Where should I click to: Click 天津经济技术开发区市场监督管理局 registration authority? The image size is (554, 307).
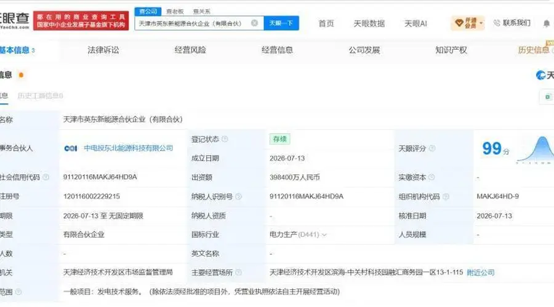click(118, 273)
